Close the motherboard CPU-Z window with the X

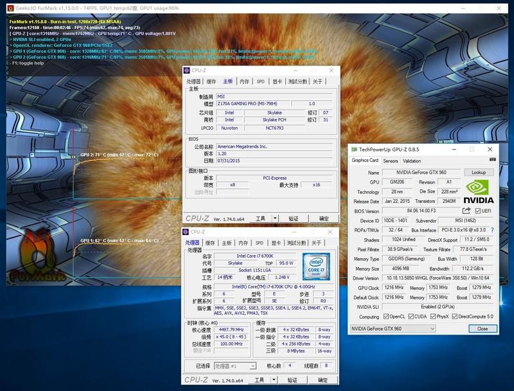[x=331, y=71]
